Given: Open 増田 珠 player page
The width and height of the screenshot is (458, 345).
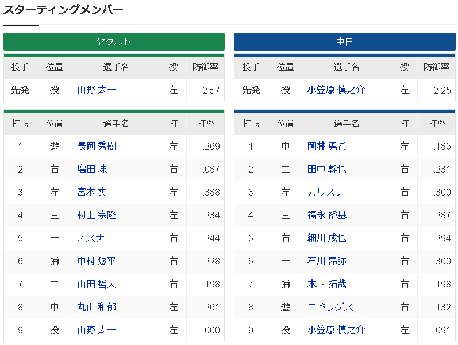Looking at the screenshot, I should tap(92, 169).
